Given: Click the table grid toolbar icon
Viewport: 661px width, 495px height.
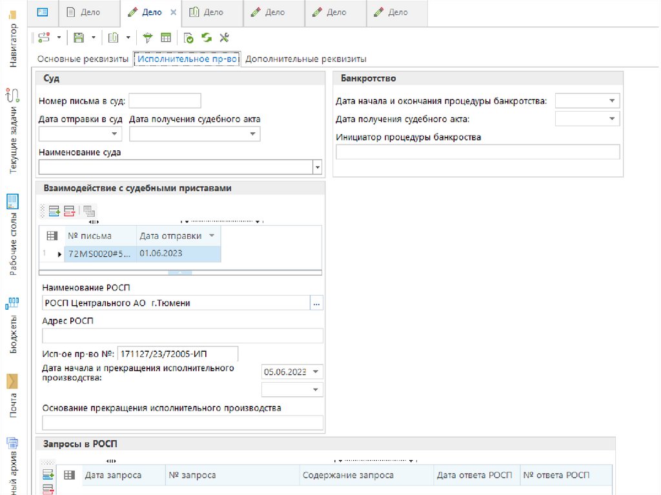Looking at the screenshot, I should [x=165, y=37].
